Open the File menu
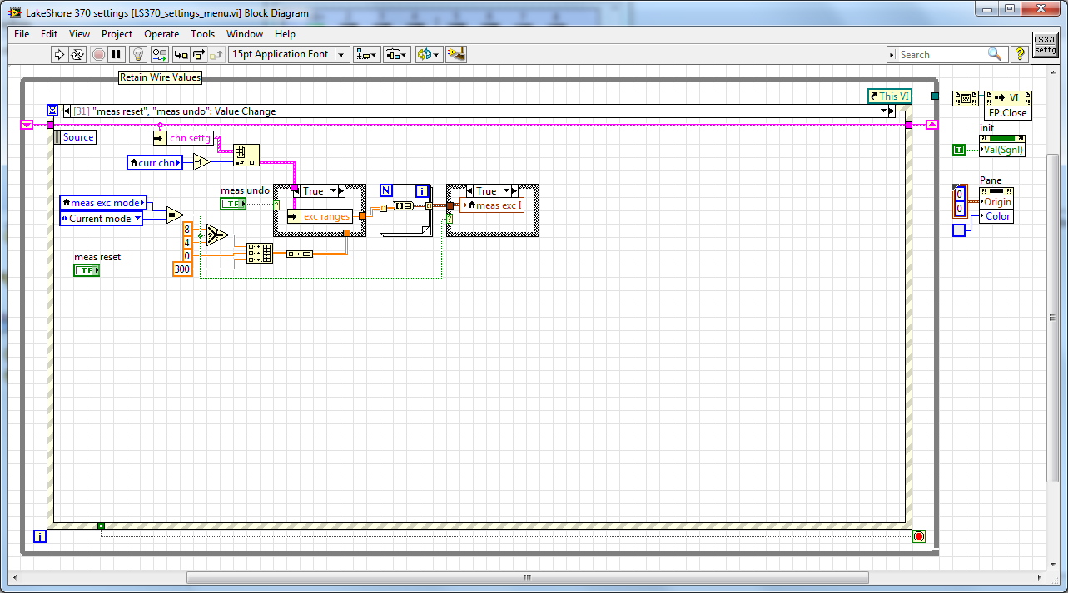The width and height of the screenshot is (1068, 593). click(x=22, y=34)
